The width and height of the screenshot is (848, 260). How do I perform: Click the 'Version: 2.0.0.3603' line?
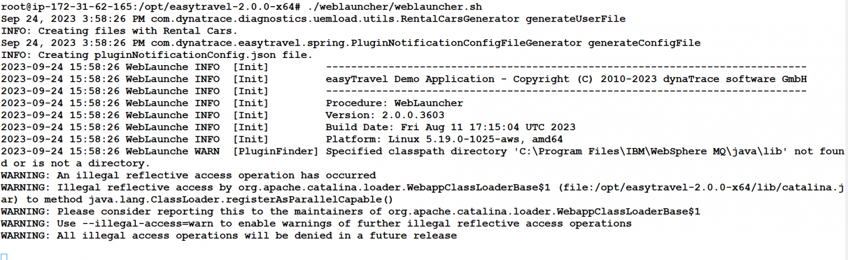click(385, 115)
